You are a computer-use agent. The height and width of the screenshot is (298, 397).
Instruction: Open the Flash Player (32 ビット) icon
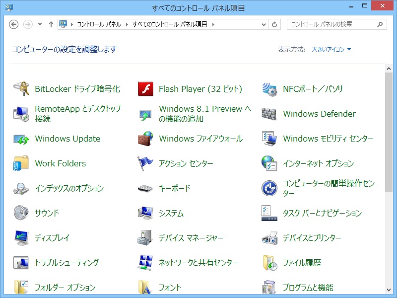(x=145, y=89)
